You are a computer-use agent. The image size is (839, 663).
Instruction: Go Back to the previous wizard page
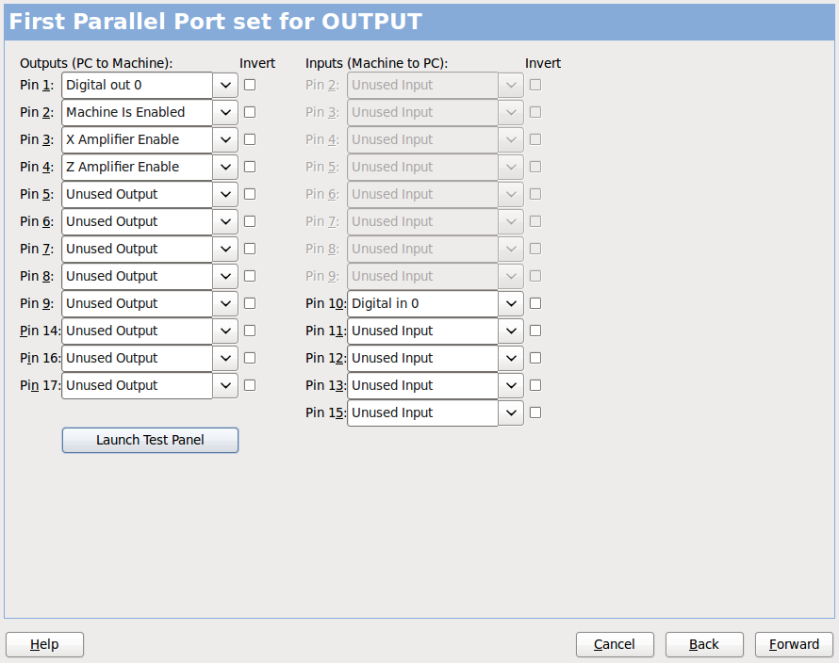click(704, 644)
